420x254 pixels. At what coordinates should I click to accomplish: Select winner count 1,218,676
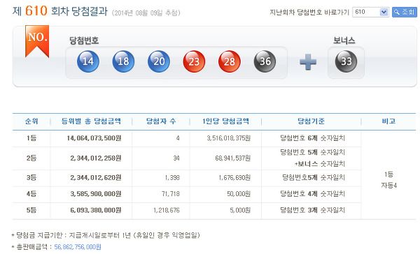(x=167, y=210)
